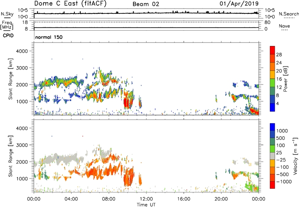
Task: Click the right-axis '80' label of frequency panel
Action: point(267,22)
